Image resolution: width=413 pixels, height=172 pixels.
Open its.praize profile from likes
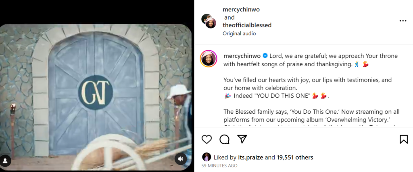[250, 158]
